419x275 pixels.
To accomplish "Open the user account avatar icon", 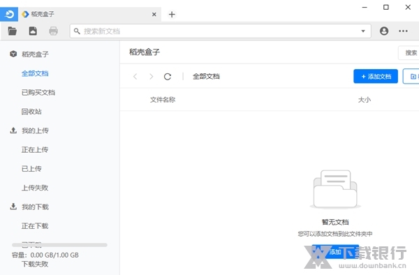I will pos(384,31).
